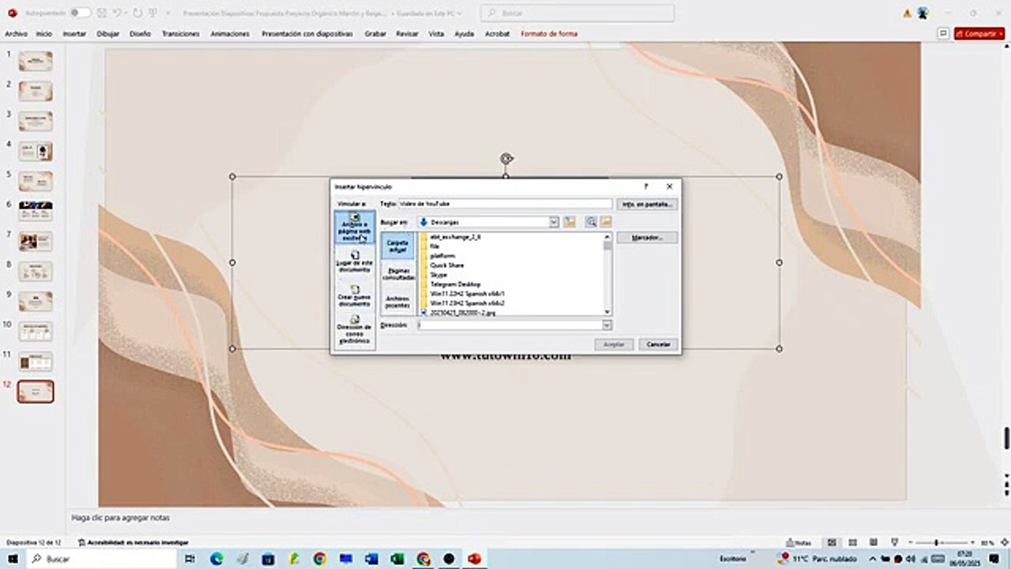Viewport: 1011px width, 569px height.
Task: Open Chrome from the taskbar
Action: (320, 559)
